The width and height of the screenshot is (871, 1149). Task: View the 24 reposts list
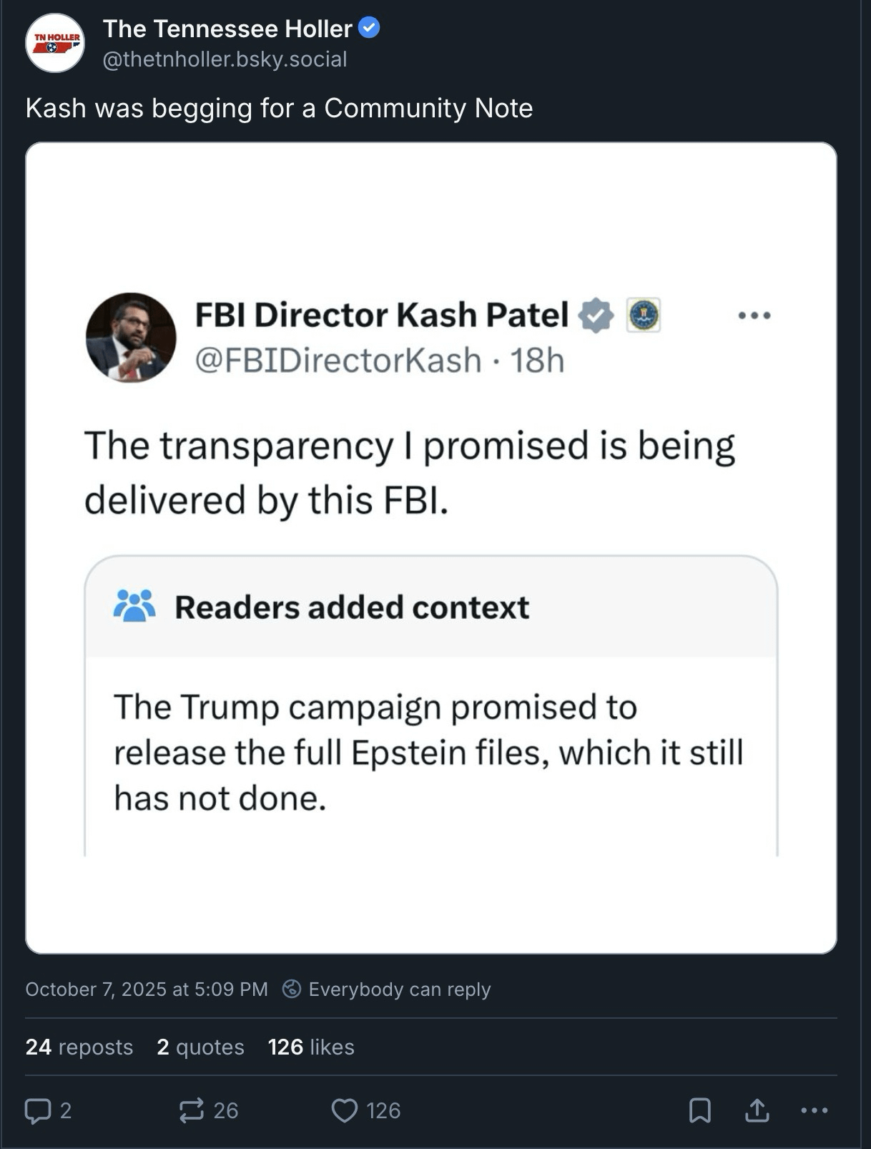pyautogui.click(x=79, y=1047)
